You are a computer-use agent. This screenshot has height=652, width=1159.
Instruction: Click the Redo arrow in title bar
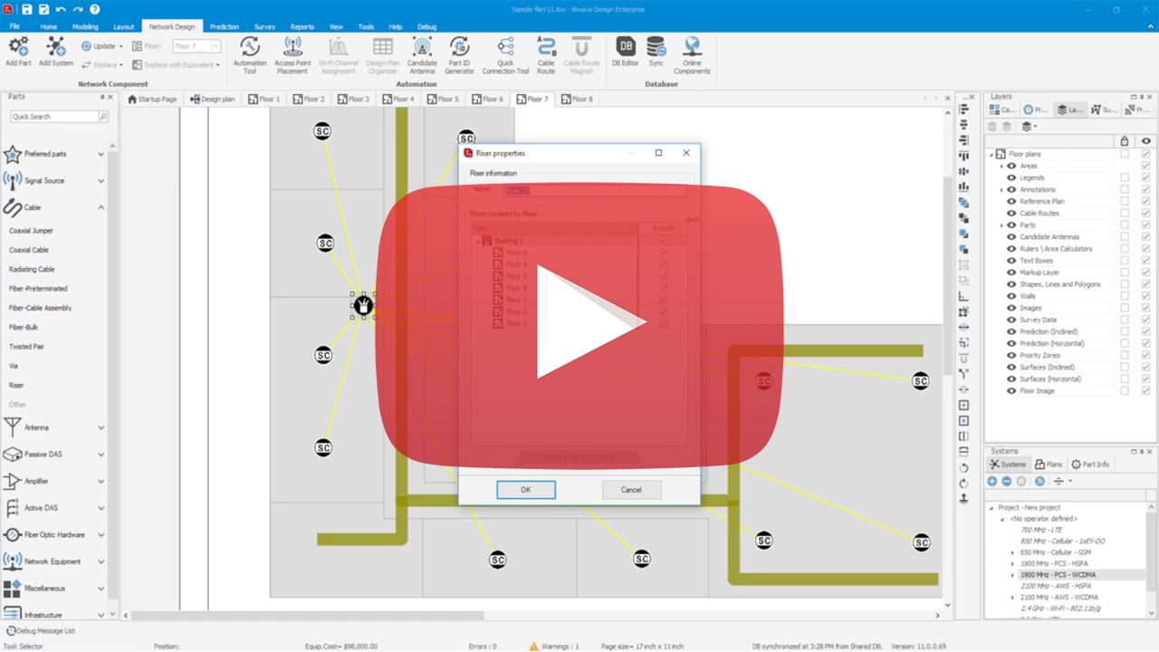click(x=78, y=9)
